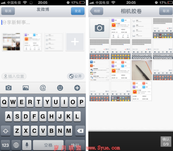Tap the @ mention icon
The height and width of the screenshot is (151, 173).
point(43,88)
